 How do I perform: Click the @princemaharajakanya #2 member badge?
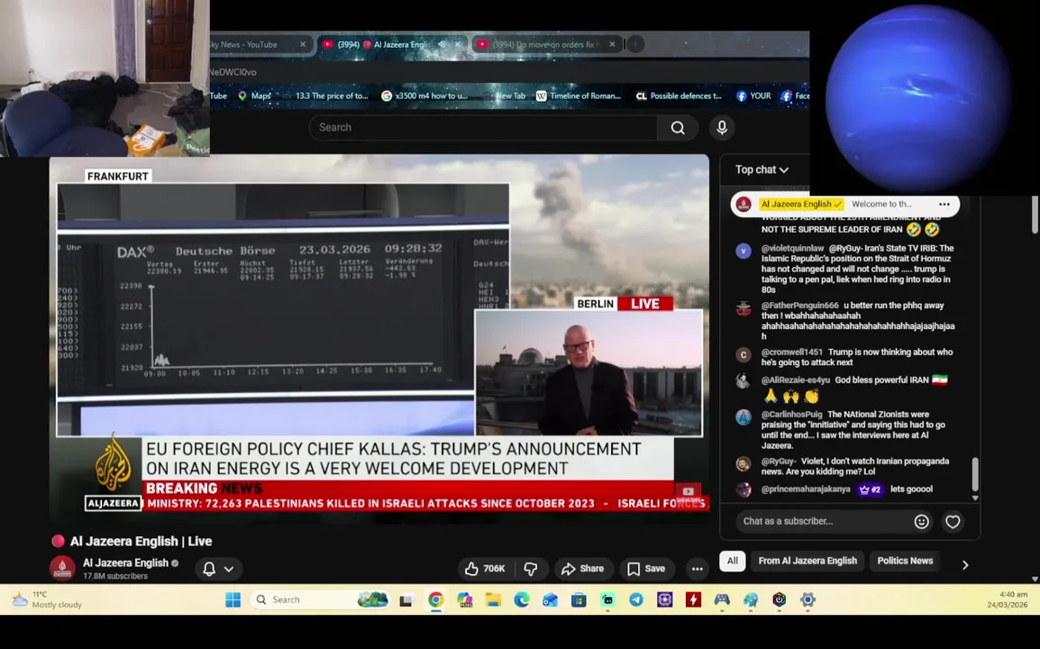click(x=871, y=489)
